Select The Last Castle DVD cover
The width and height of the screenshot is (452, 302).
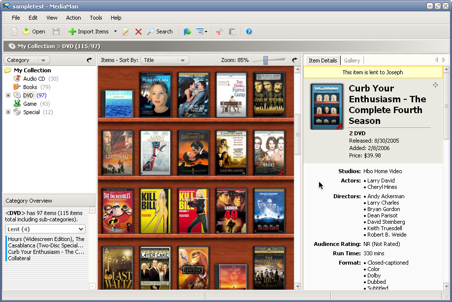[x=269, y=211]
